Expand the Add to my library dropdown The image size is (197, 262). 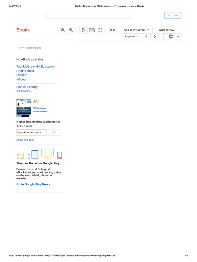tap(136, 30)
